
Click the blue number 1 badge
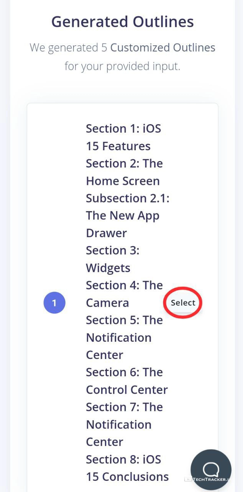pyautogui.click(x=54, y=303)
